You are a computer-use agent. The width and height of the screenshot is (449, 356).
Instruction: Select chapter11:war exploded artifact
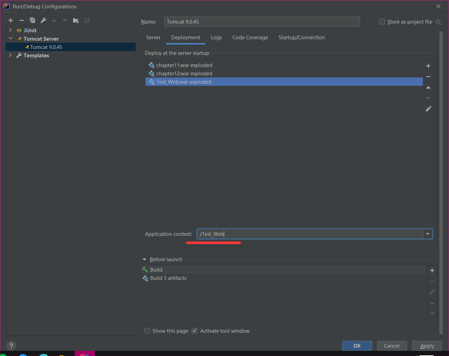point(284,65)
